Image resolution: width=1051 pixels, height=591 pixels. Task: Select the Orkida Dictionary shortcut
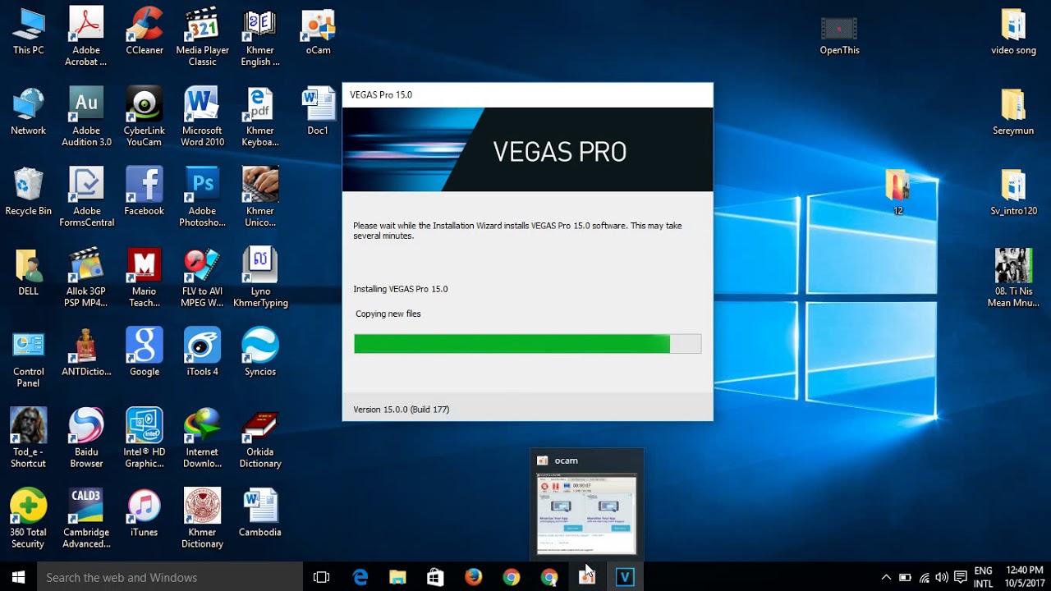tap(260, 438)
